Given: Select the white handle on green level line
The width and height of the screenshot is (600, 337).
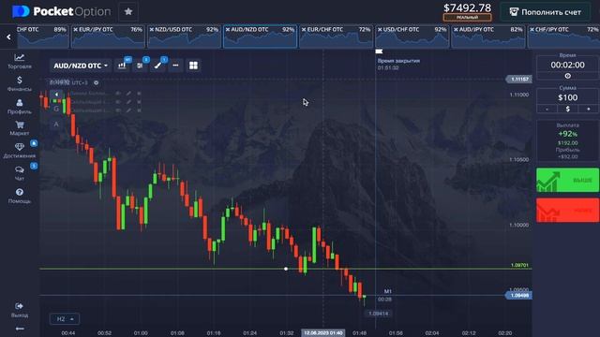Looking at the screenshot, I should coord(286,269).
